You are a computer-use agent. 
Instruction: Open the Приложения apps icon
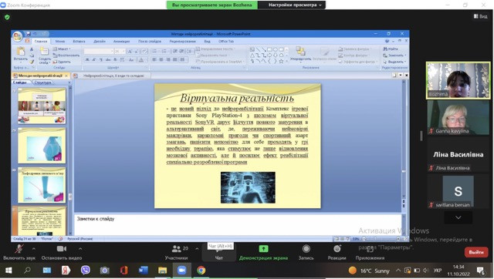370,250
